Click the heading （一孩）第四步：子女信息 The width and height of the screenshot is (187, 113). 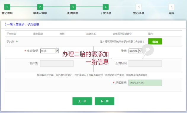[22, 24]
